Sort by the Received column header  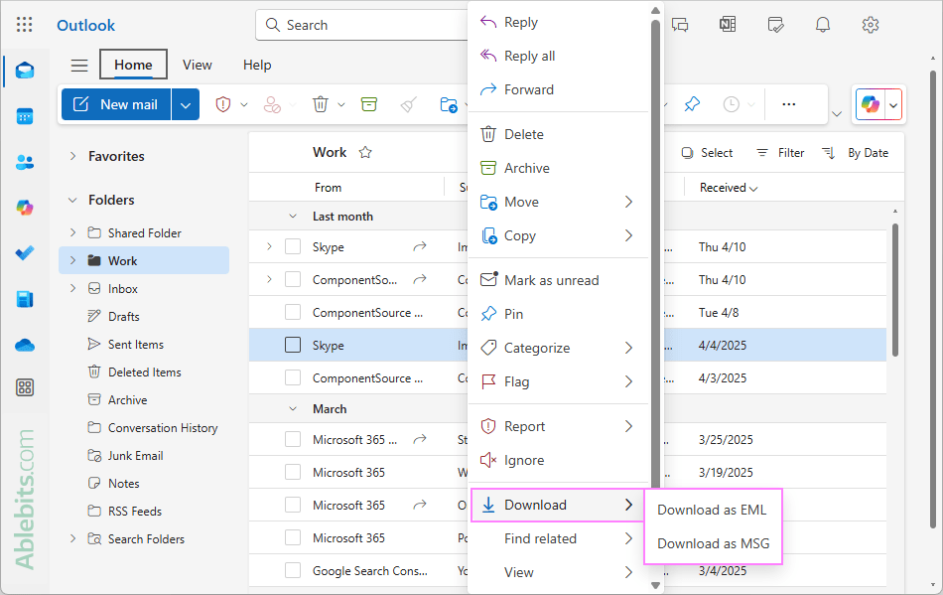pos(729,188)
